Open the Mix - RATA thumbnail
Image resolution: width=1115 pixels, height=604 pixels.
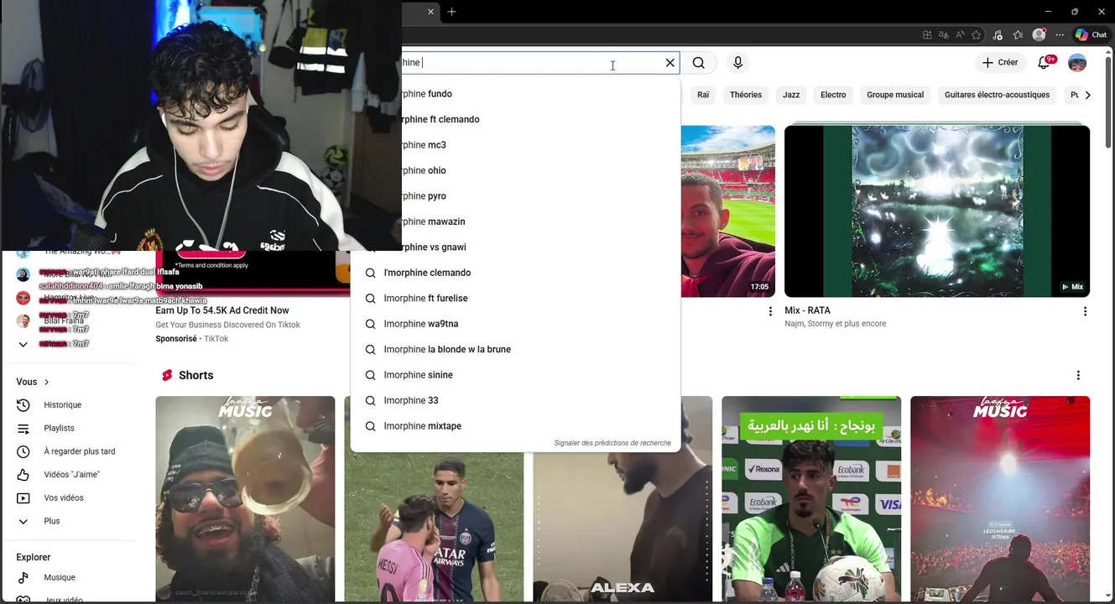coord(937,211)
